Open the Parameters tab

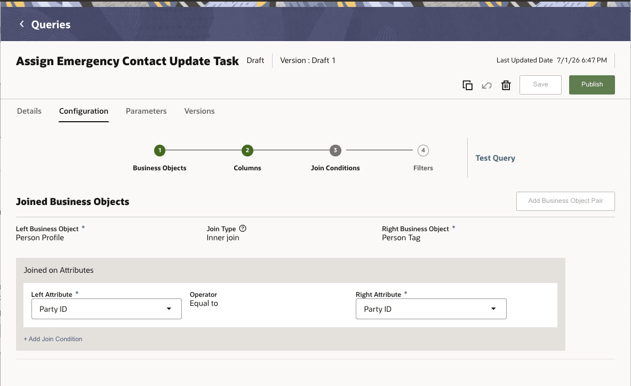tap(146, 111)
